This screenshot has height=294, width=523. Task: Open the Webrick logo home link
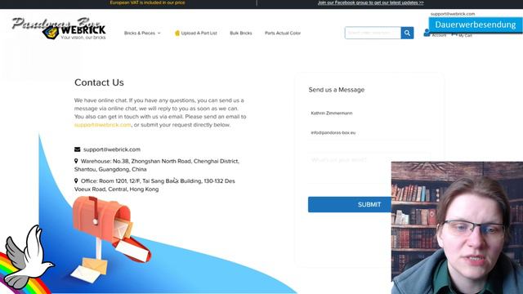74,33
